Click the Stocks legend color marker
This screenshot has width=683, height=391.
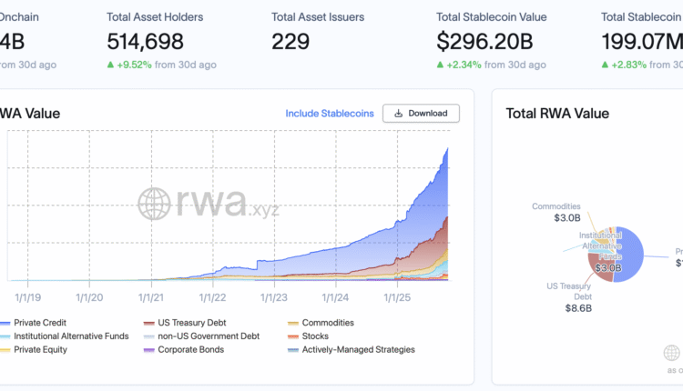click(x=292, y=336)
